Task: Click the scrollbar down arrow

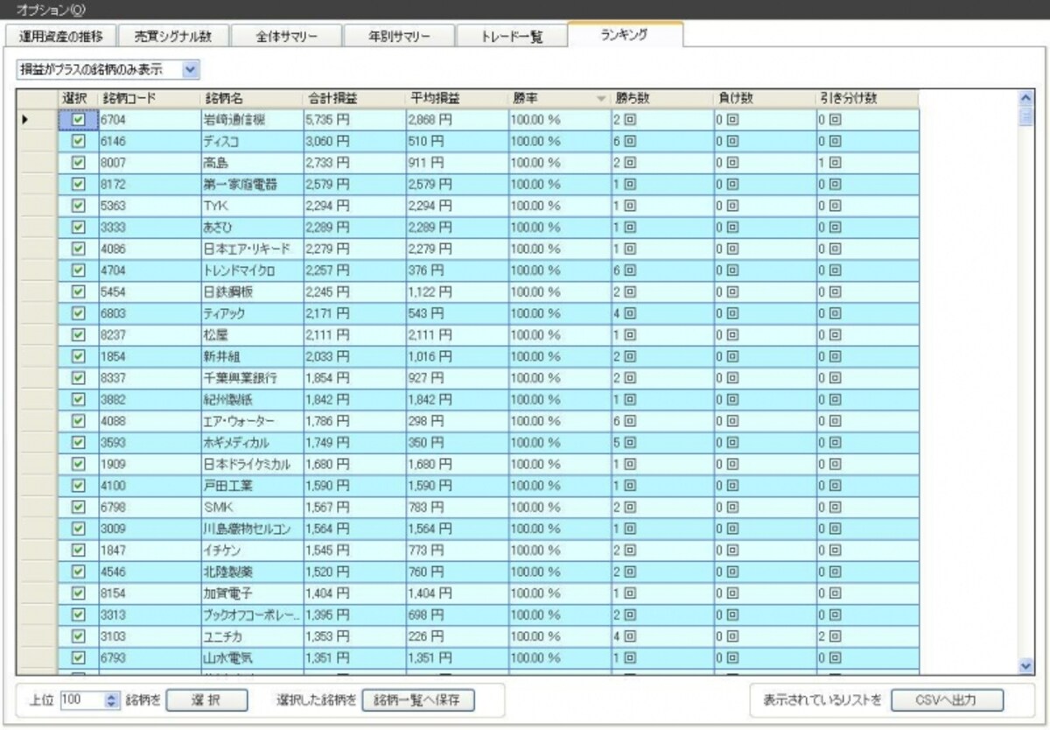Action: pos(1027,666)
